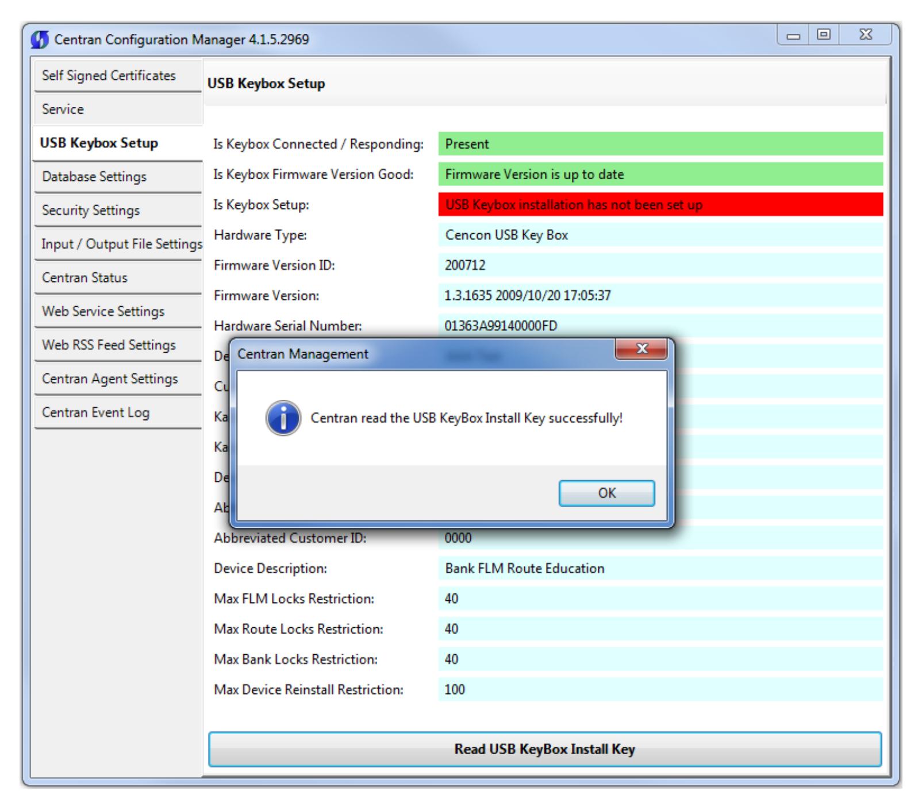Go to the Security Settings tab
922x807 pixels.
pyautogui.click(x=118, y=210)
